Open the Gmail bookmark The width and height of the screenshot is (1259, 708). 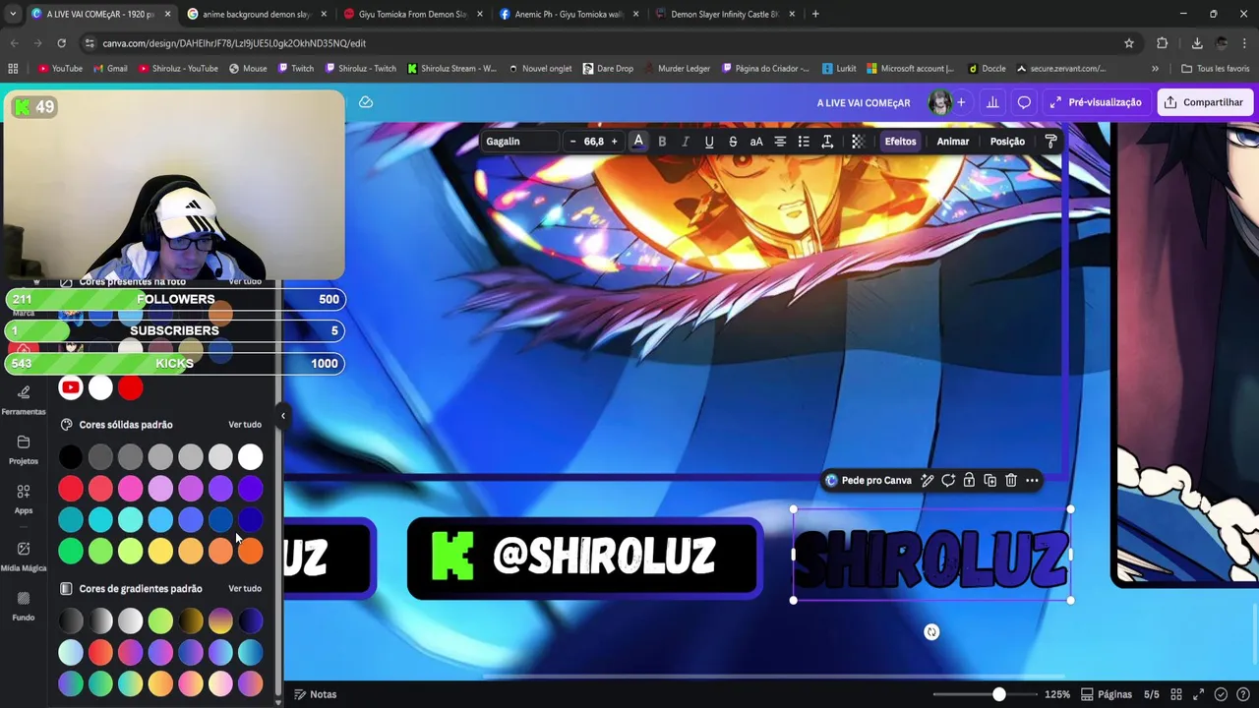110,69
